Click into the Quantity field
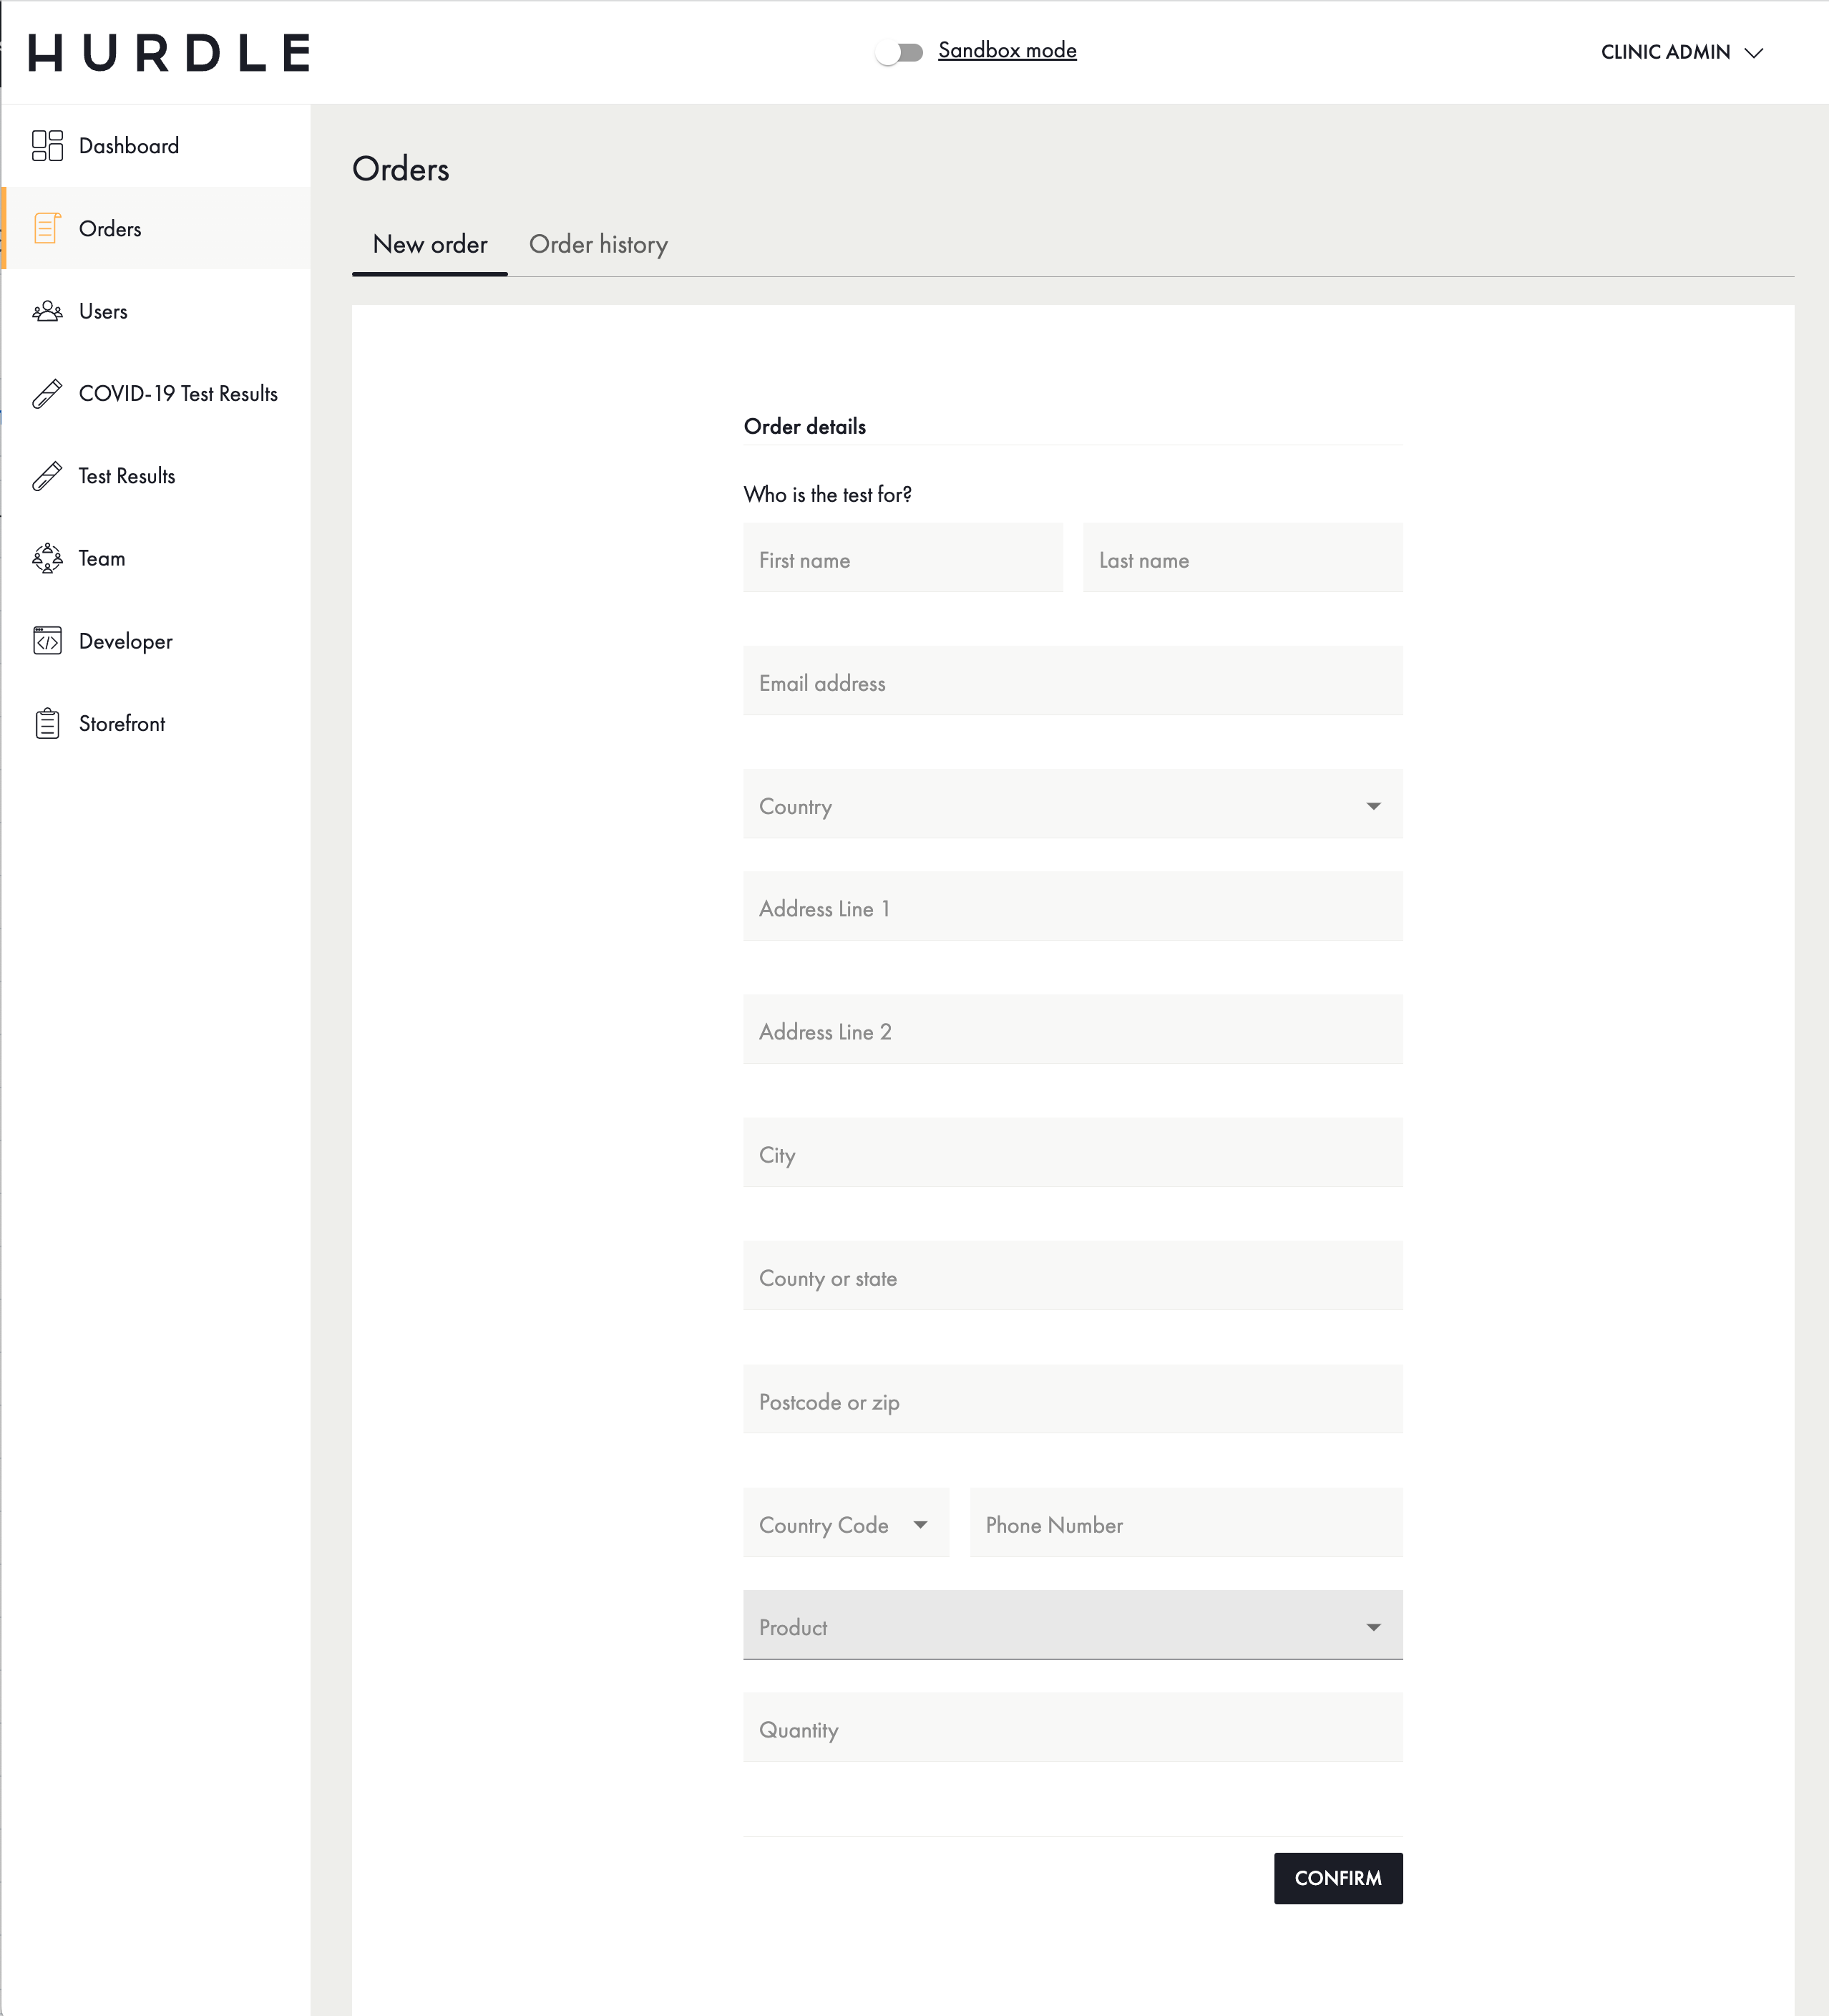The height and width of the screenshot is (2016, 1829). (x=1073, y=1729)
